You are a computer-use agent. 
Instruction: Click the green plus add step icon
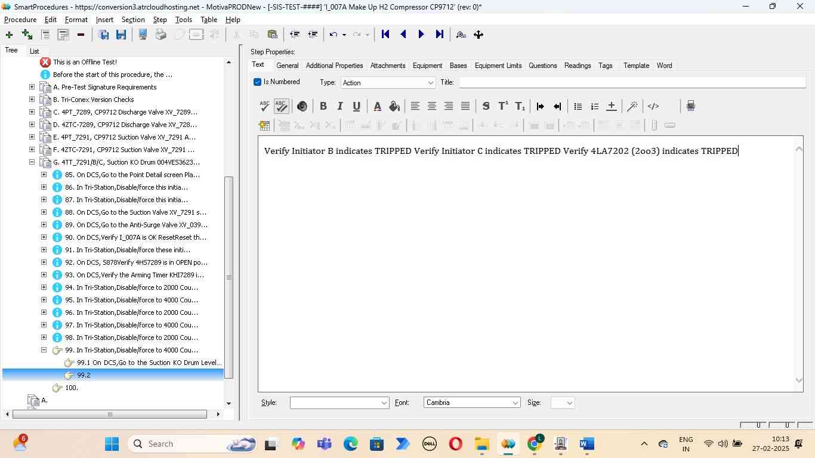coord(9,35)
